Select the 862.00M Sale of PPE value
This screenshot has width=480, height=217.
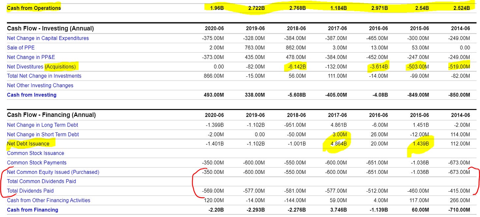click(296, 48)
